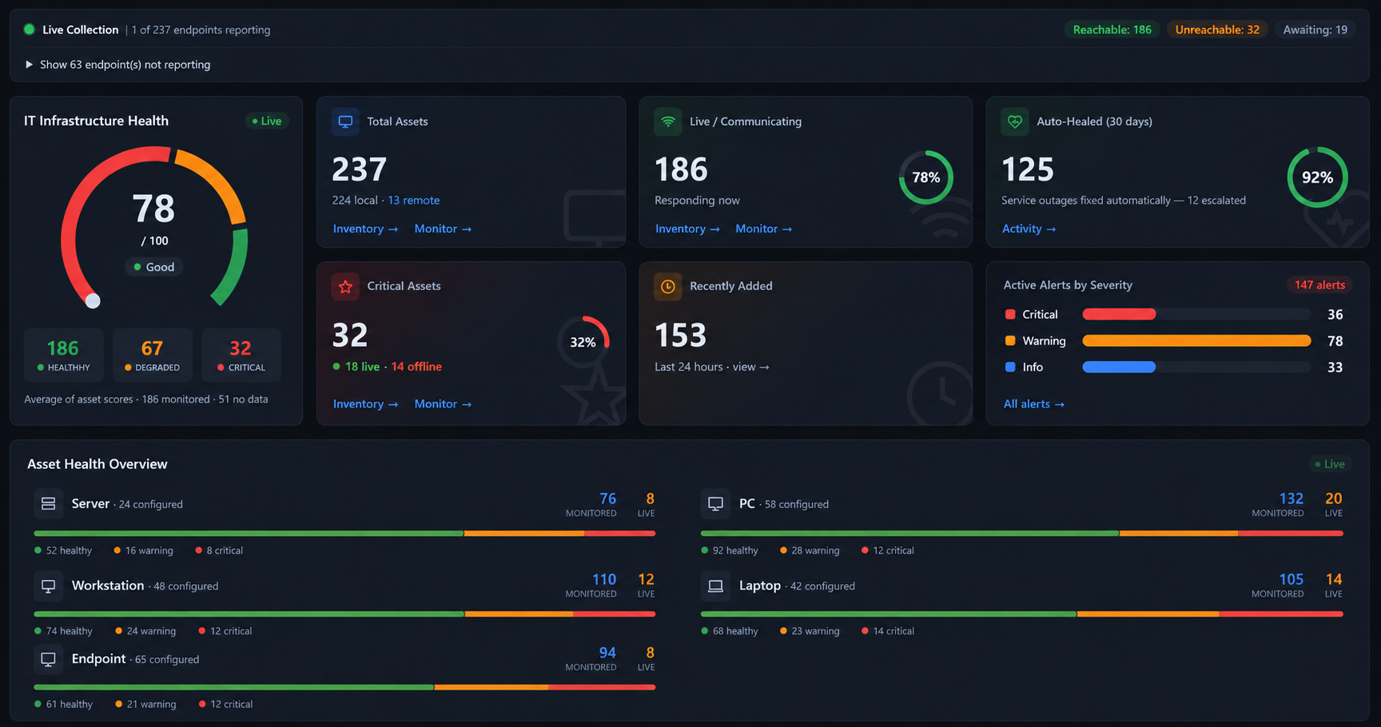
Task: Click the orange Warning severity square
Action: point(1010,341)
